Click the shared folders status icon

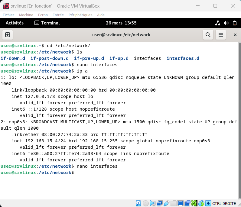[173, 203]
